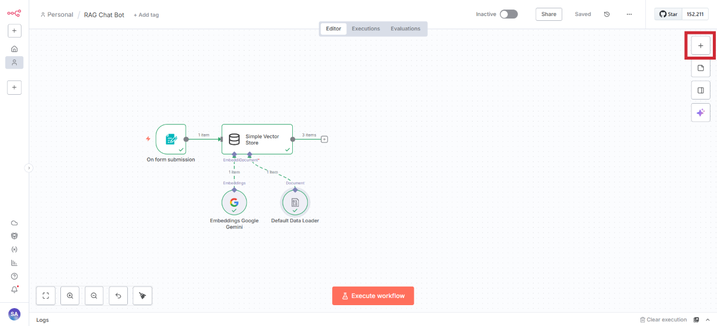Zoom in on the workflow canvas
This screenshot has width=717, height=326.
(x=70, y=296)
